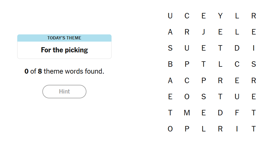Tap the letter D in the third row
Viewport: 273px width, 149px height.
pos(237,48)
